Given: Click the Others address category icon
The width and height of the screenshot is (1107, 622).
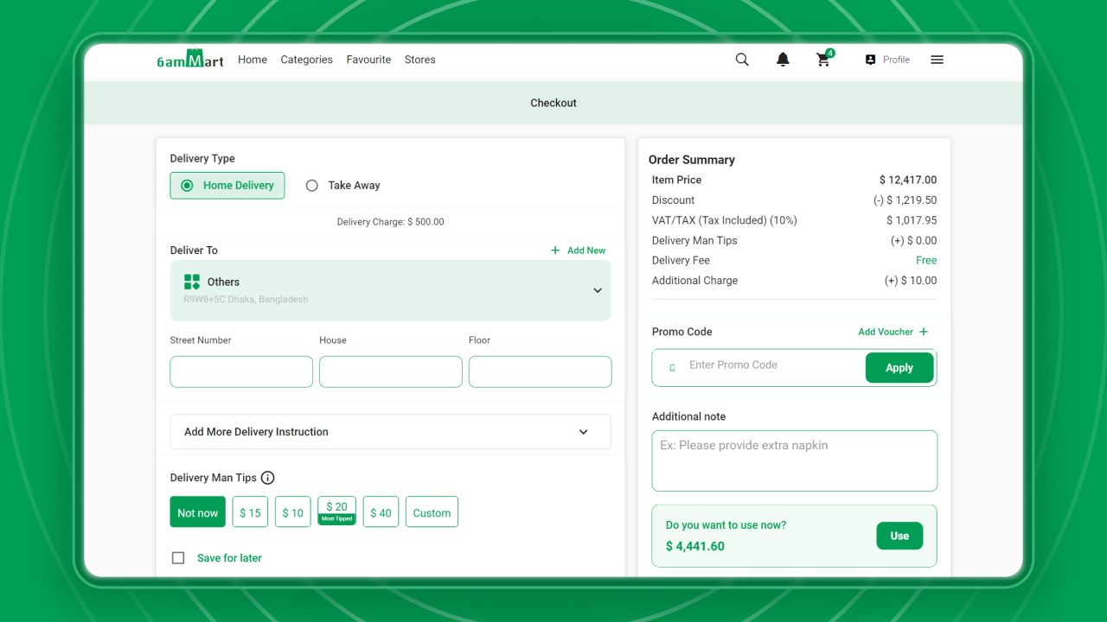Looking at the screenshot, I should click(x=192, y=282).
